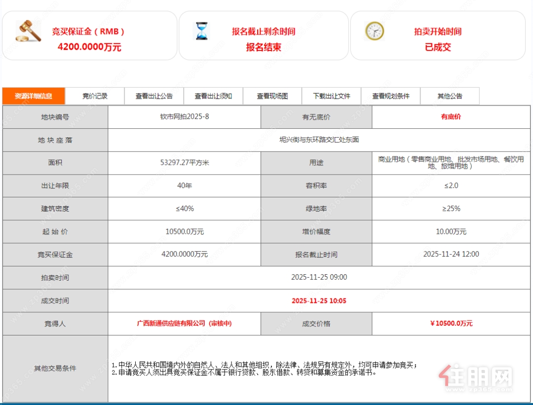Click the transaction time 2025-11-25 10:05
Screen dimensions: 533x405
pyautogui.click(x=319, y=301)
